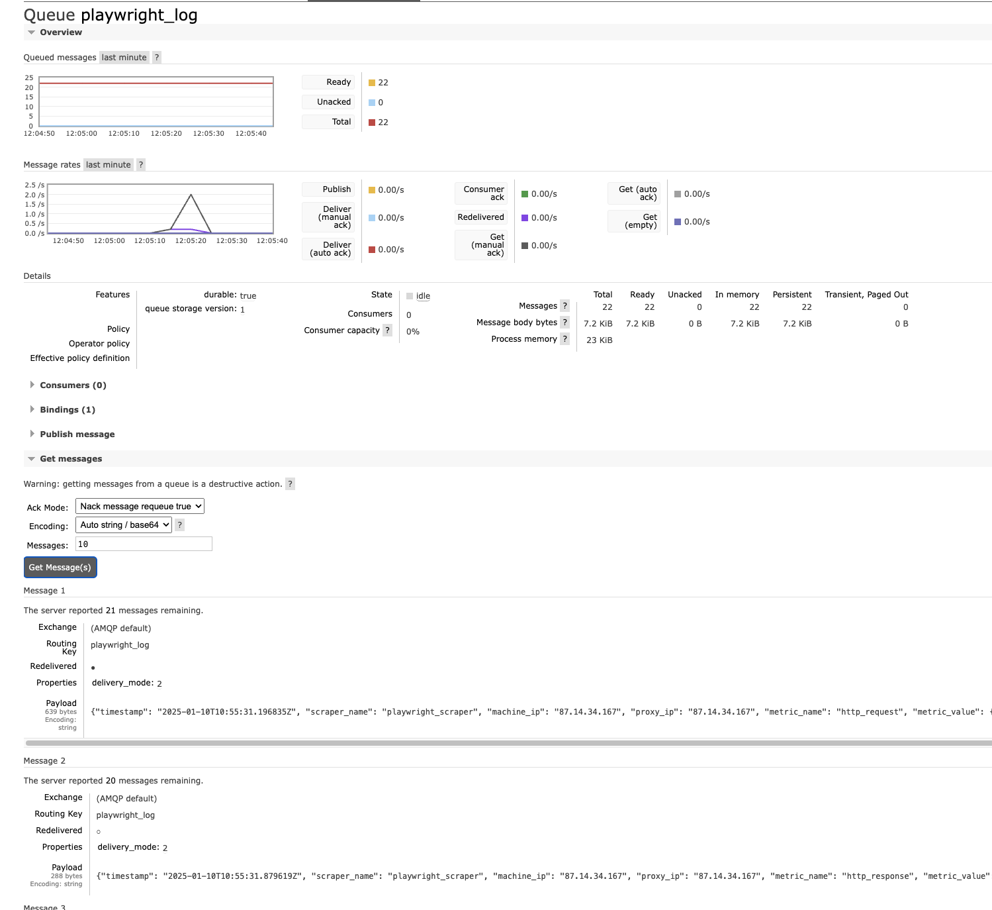
Task: Open the Ack Mode dropdown
Action: coord(140,507)
